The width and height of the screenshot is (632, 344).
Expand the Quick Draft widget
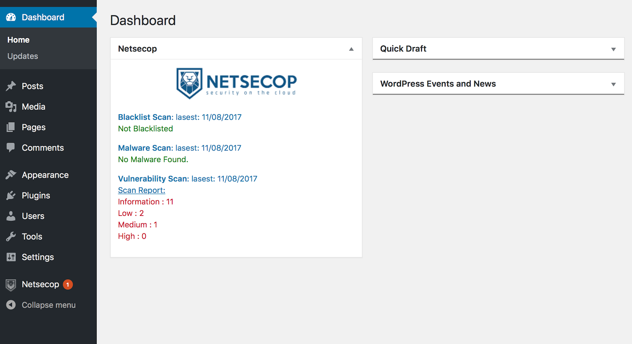click(x=613, y=49)
